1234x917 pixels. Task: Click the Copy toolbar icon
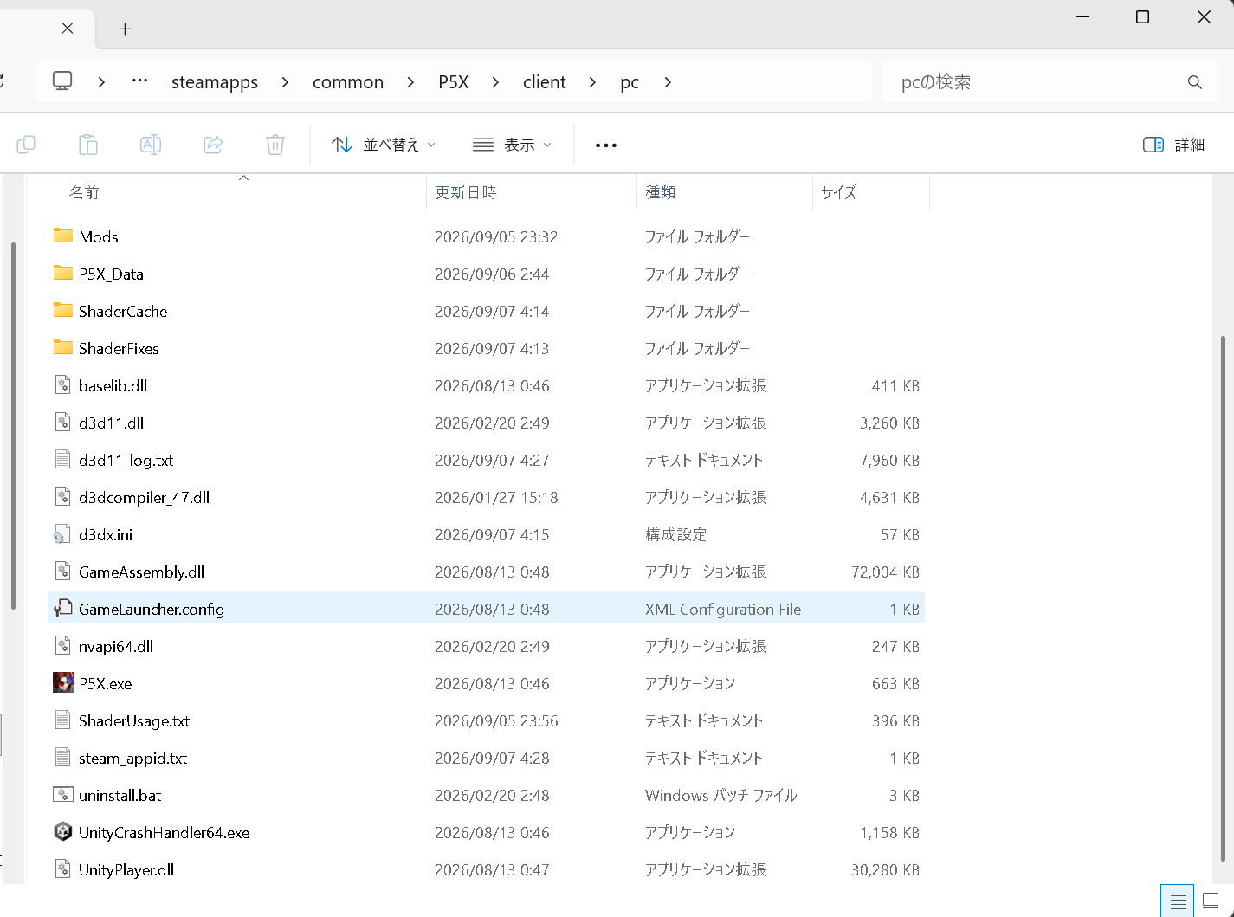pyautogui.click(x=26, y=145)
